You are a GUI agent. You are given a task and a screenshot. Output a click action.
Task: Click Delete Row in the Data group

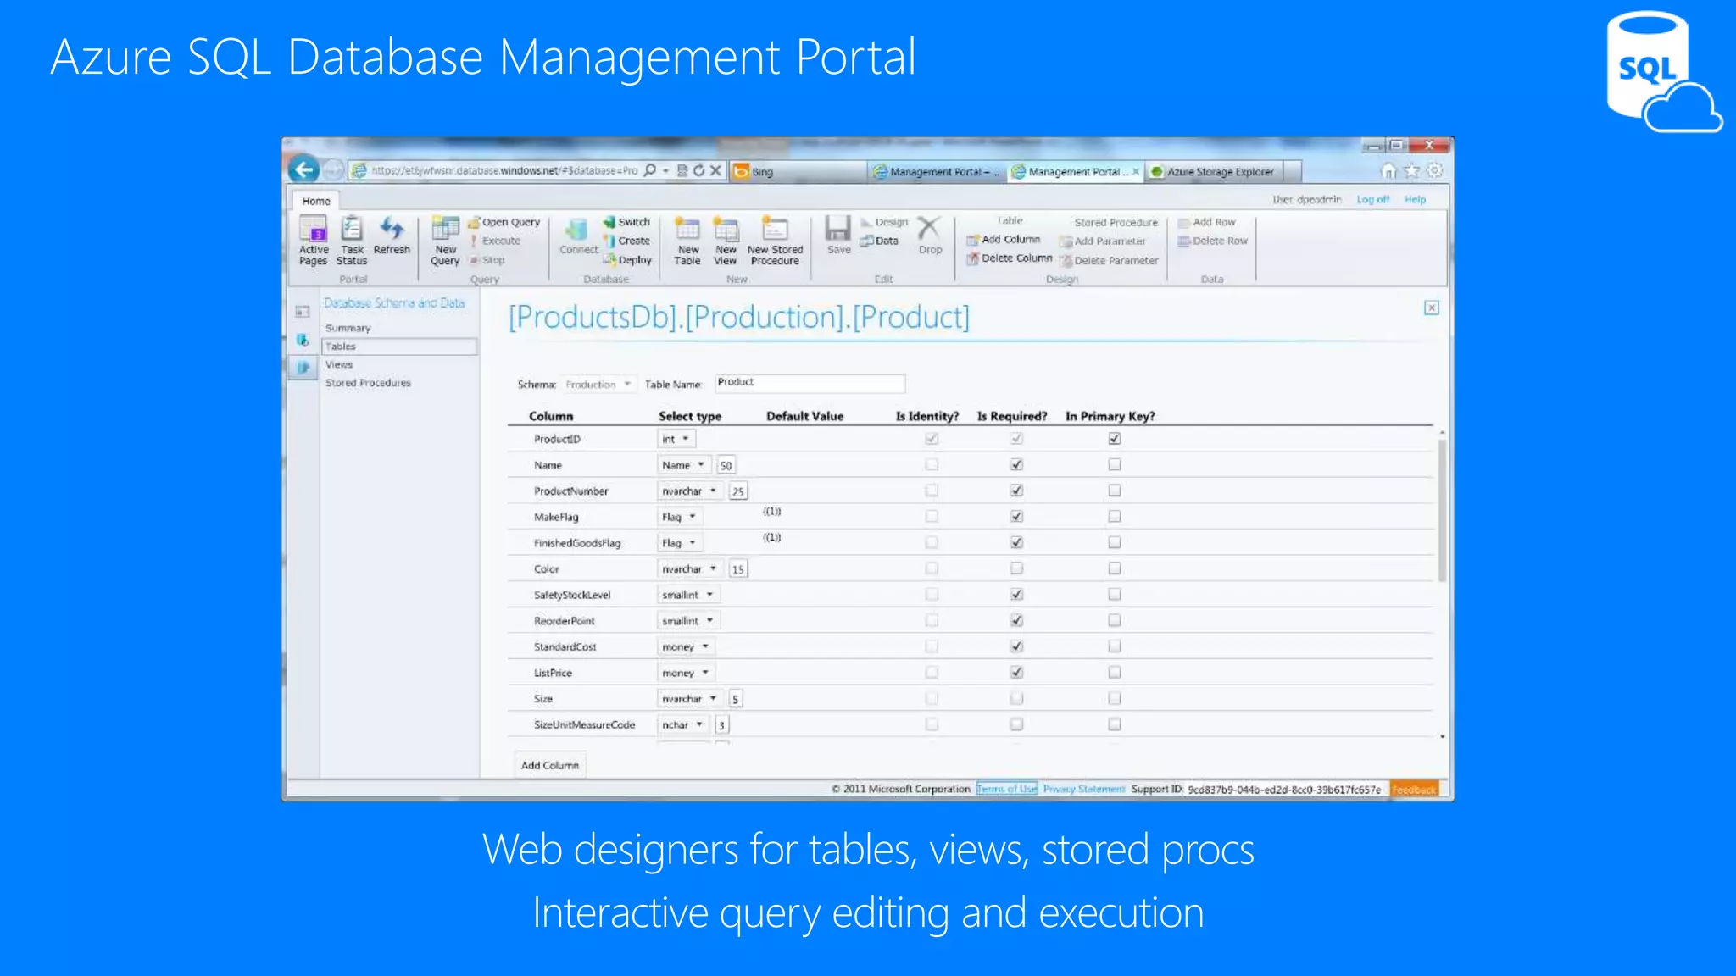click(1213, 241)
